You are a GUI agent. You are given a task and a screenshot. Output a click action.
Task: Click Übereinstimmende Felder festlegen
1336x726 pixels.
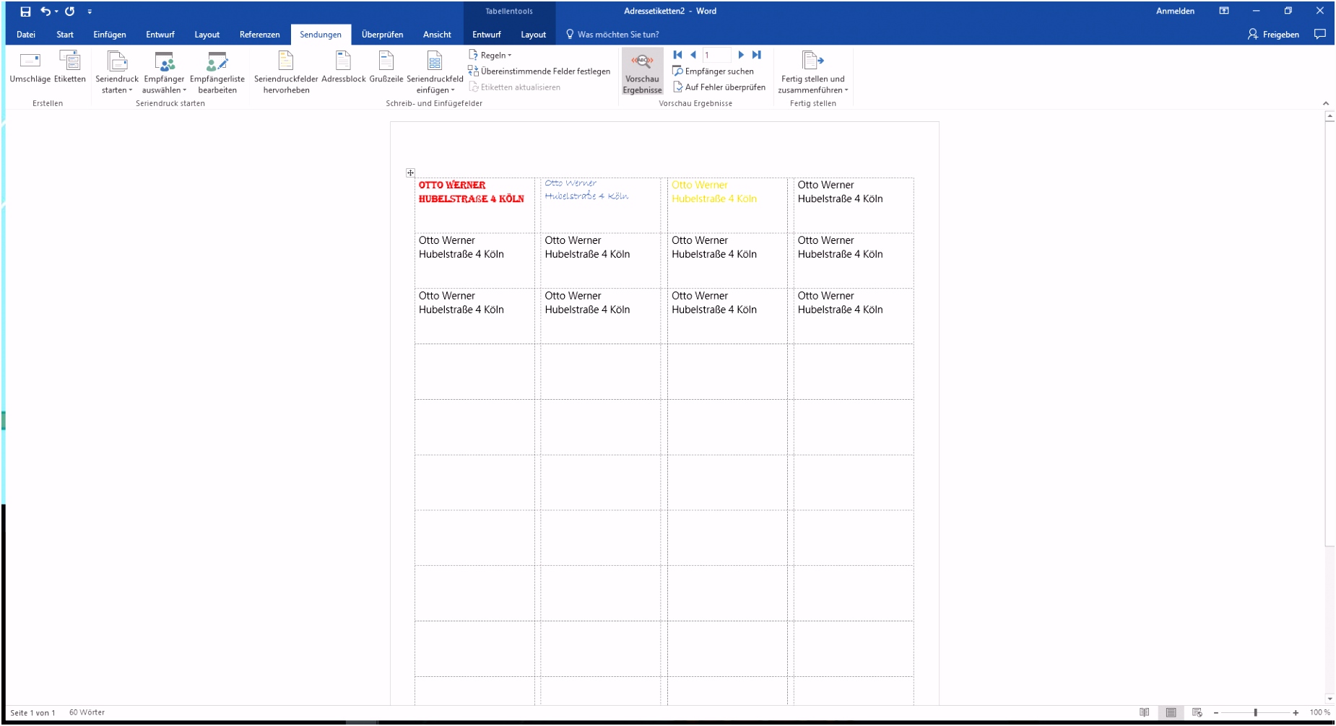[x=539, y=71]
